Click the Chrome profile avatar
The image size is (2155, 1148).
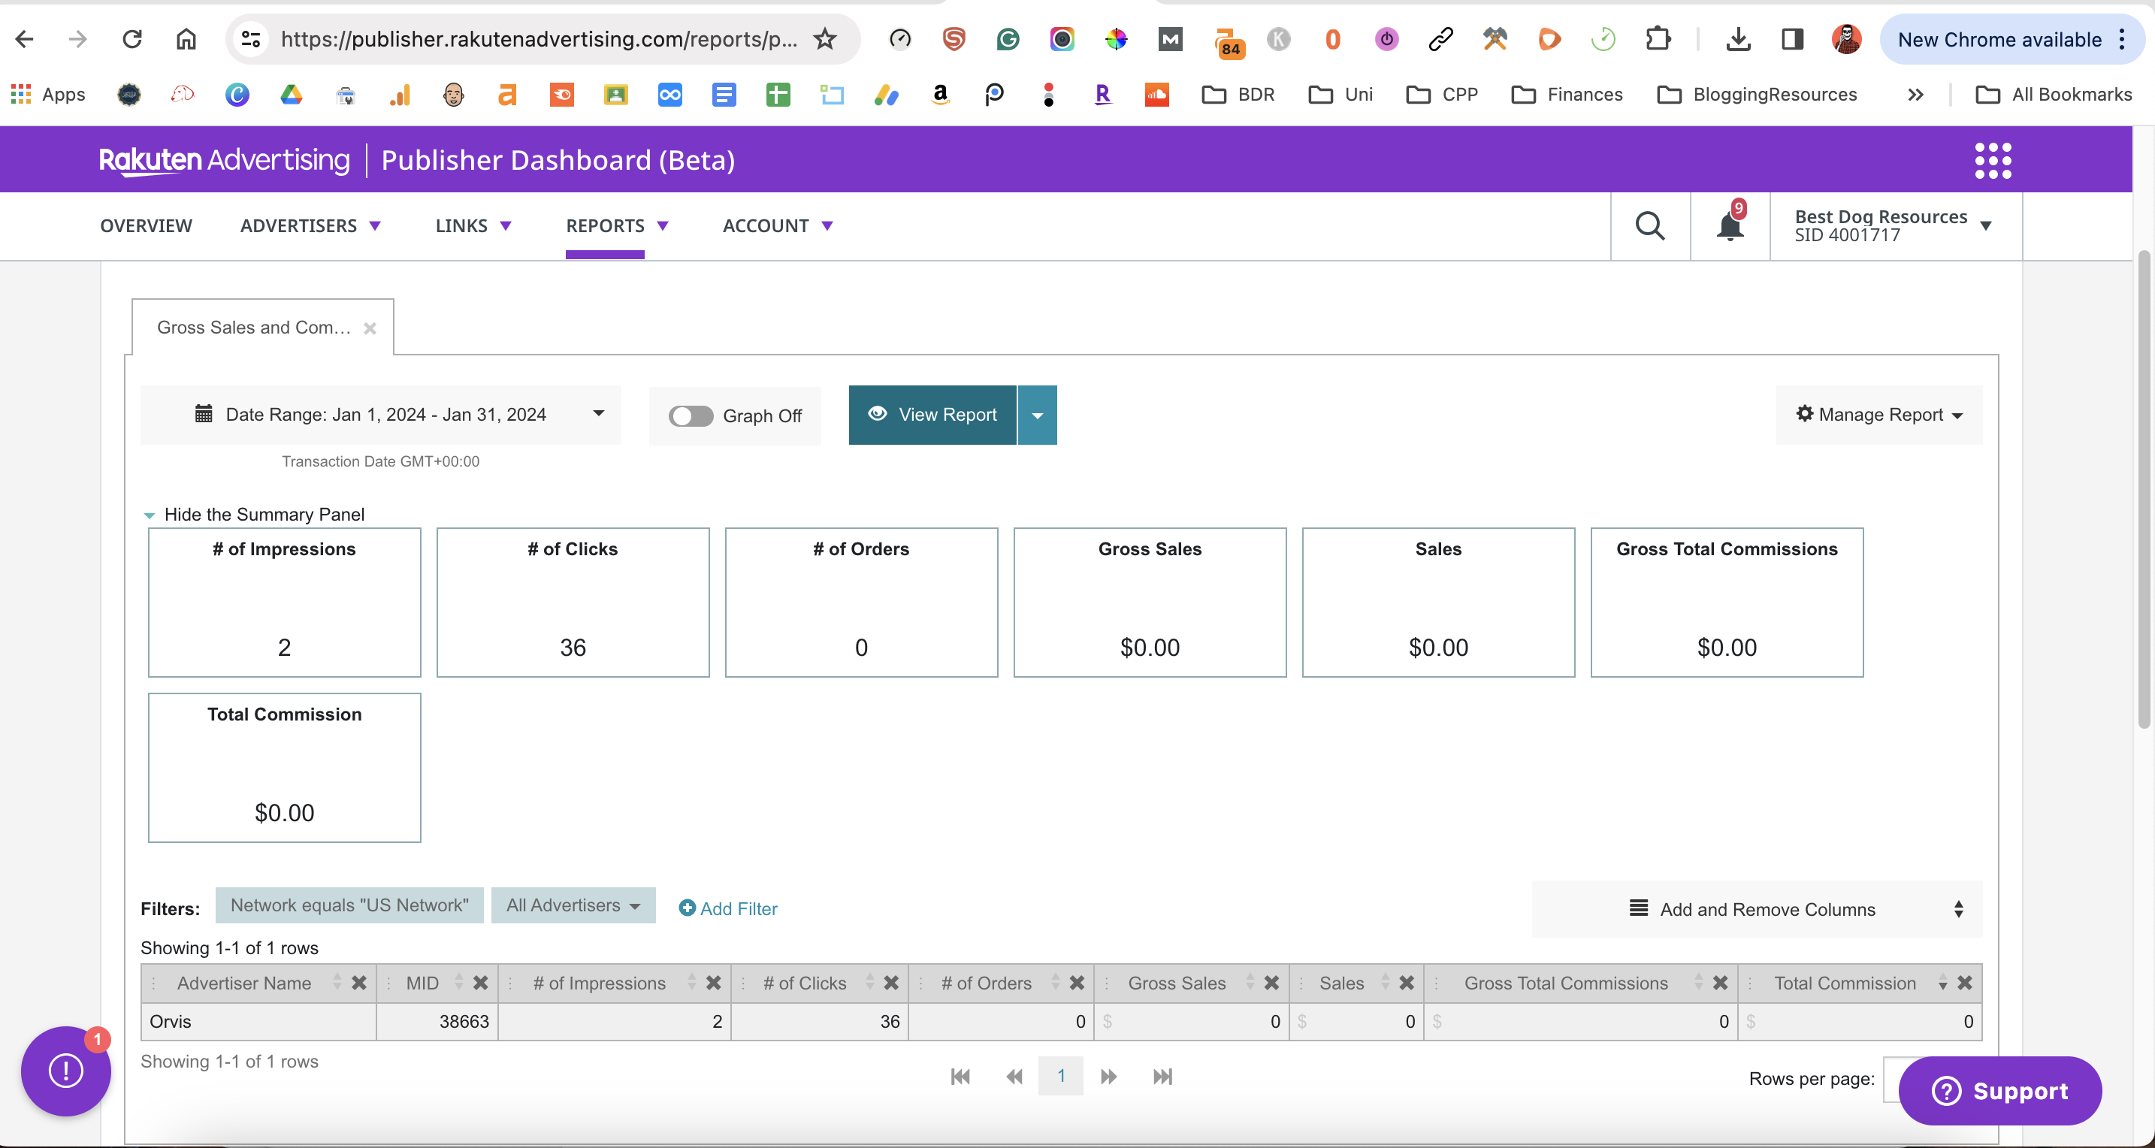(1846, 38)
